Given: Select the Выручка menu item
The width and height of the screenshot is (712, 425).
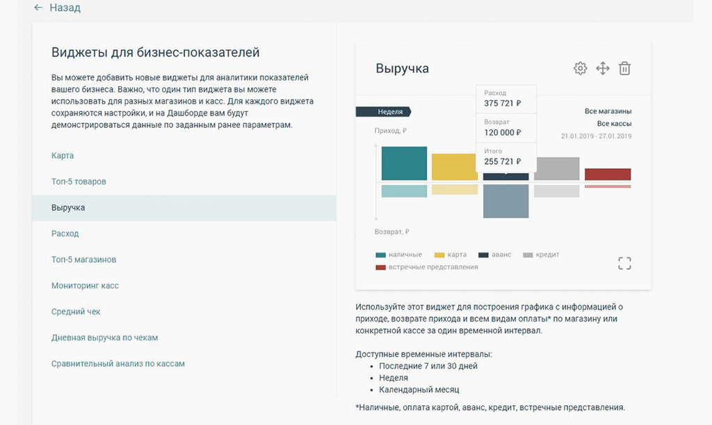Looking at the screenshot, I should (x=184, y=207).
